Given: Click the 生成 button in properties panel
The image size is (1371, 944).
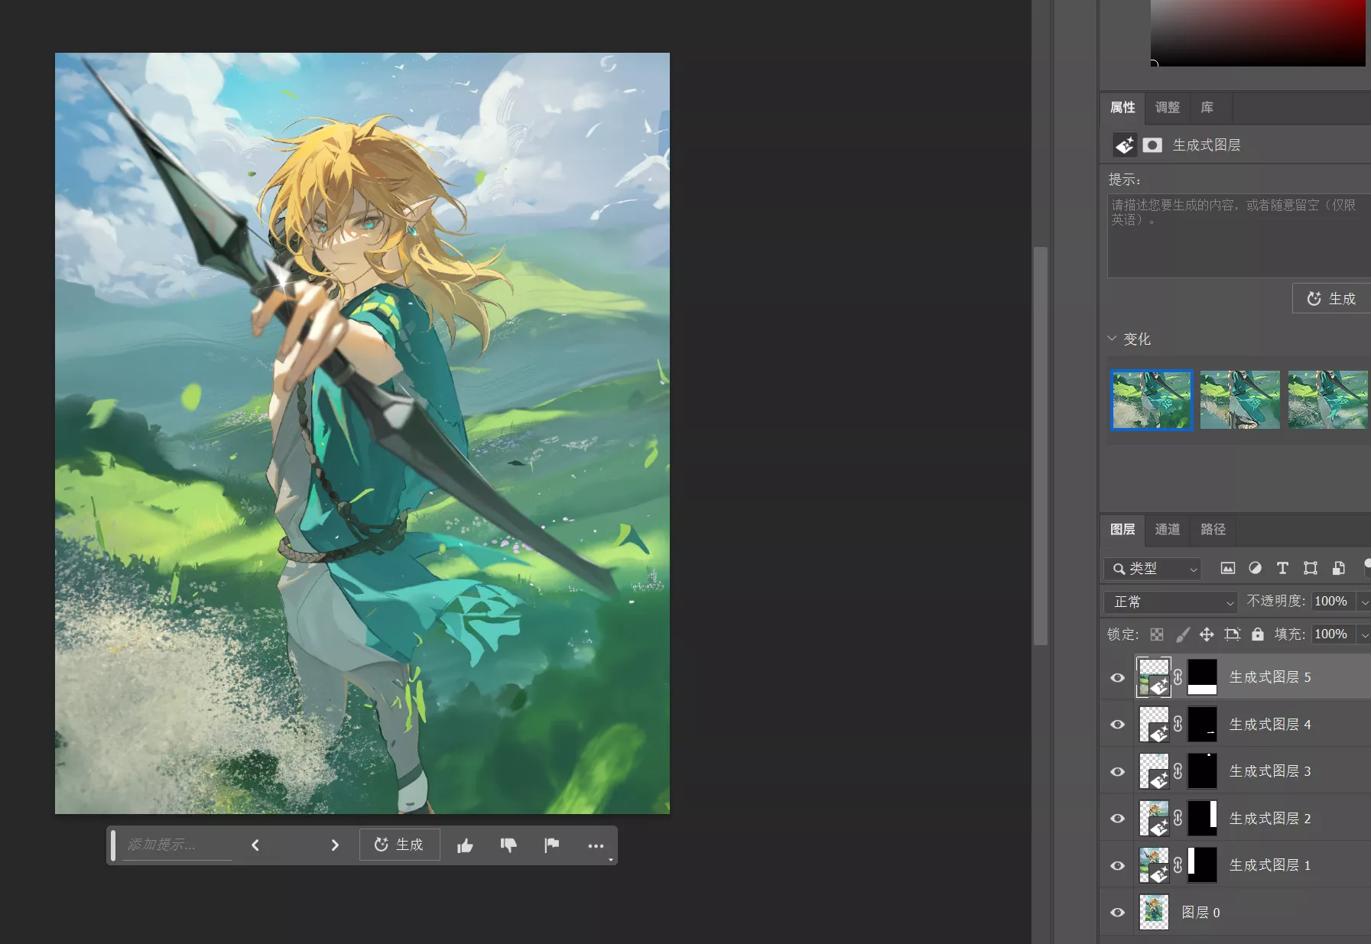Looking at the screenshot, I should click(x=1331, y=299).
